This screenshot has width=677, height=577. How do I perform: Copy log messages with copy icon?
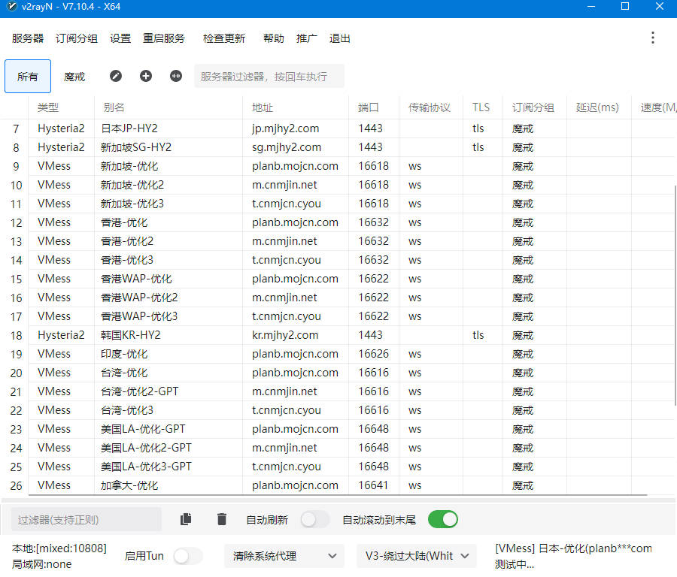pyautogui.click(x=186, y=519)
